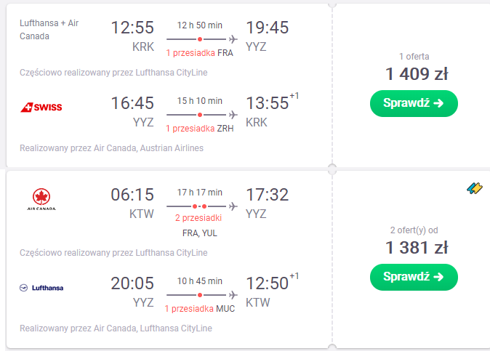The image size is (490, 351).
Task: Click the blue-yellow ticket icon
Action: (x=475, y=188)
